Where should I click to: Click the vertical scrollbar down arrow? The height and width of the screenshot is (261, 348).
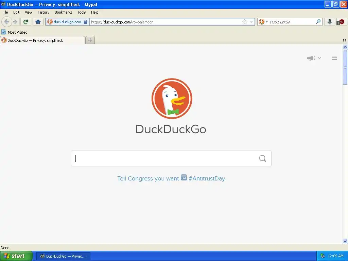[x=345, y=241]
